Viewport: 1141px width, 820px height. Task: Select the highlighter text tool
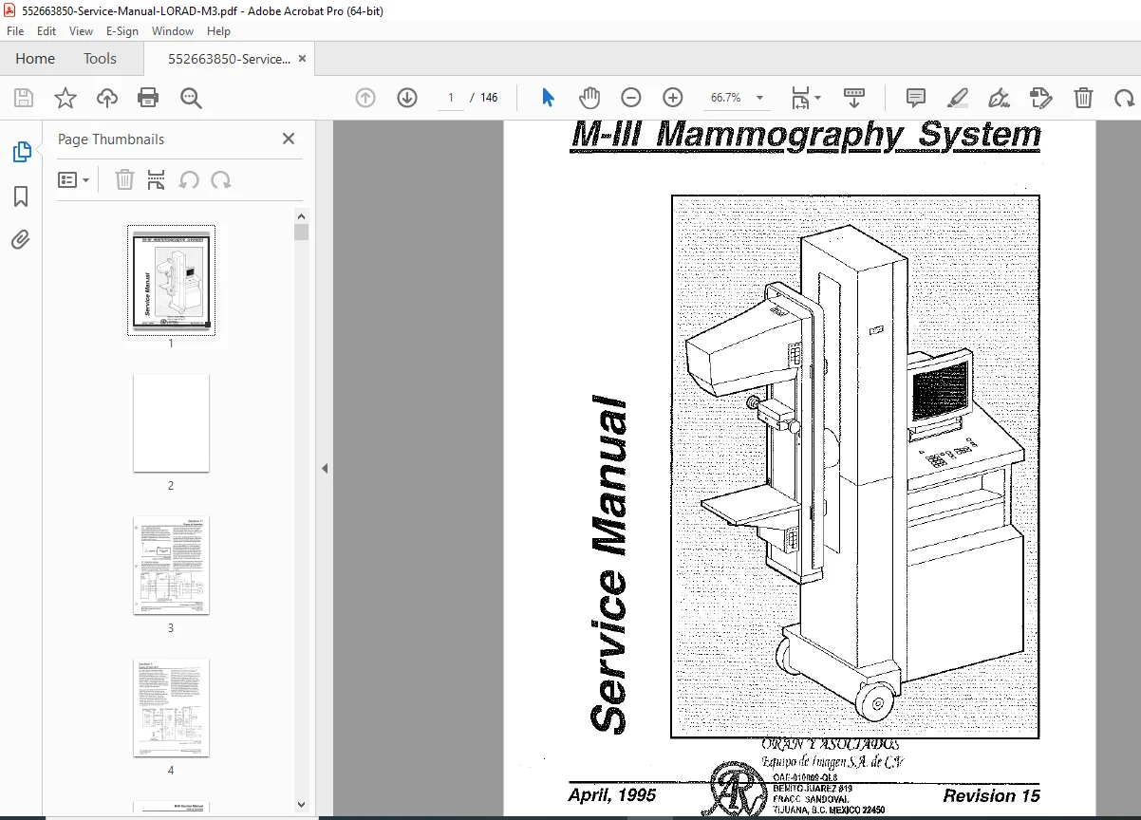tap(958, 98)
